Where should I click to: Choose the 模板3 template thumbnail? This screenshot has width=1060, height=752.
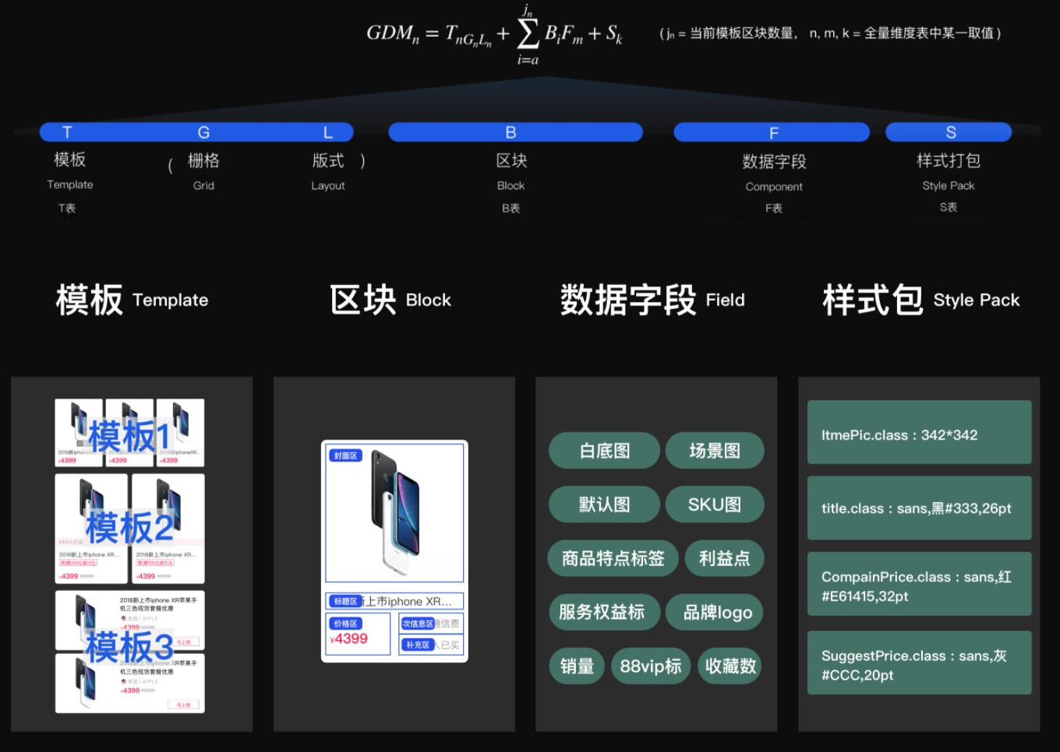coord(129,652)
